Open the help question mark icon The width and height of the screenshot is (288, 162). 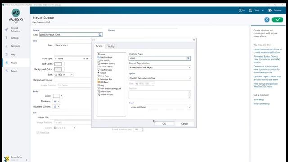240,10
